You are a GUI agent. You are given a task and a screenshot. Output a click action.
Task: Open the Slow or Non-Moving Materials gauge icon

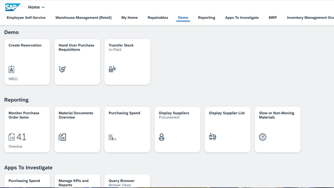[263, 137]
